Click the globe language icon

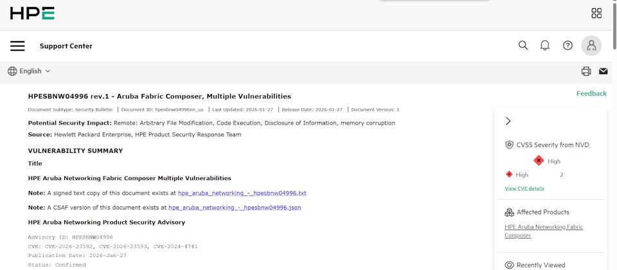12,71
